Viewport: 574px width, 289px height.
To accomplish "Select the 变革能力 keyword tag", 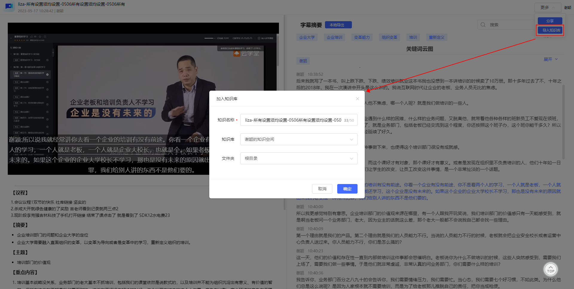I will [x=362, y=37].
